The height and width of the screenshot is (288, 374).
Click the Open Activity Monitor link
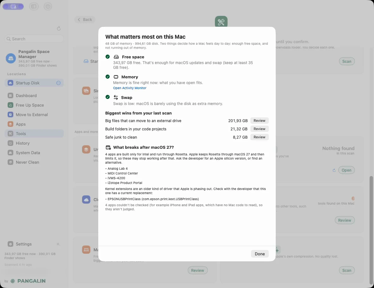click(x=130, y=88)
